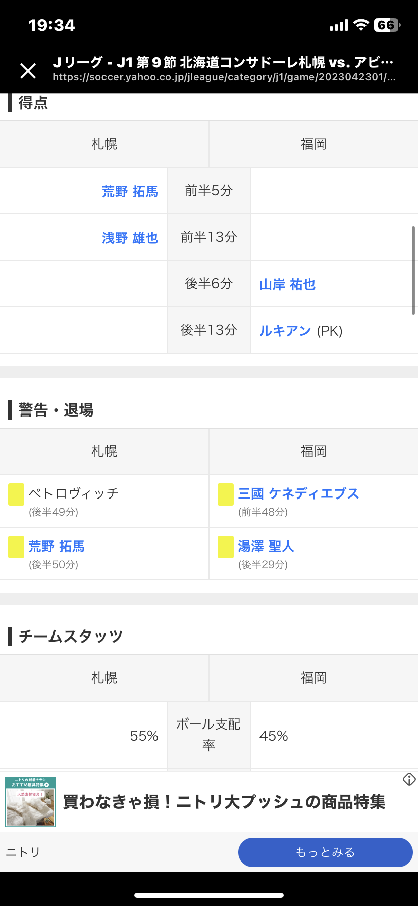Tap the vertical page scrollbar
The image size is (418, 906).
413,270
